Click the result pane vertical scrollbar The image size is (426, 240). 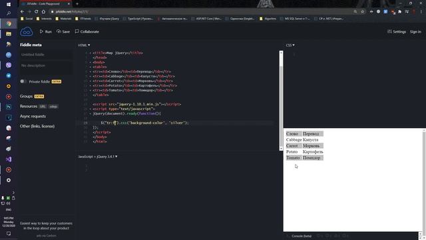(424, 180)
